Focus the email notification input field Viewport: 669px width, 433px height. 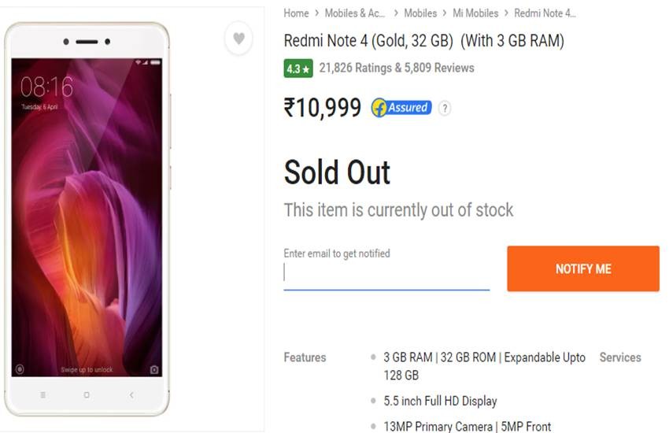click(386, 272)
